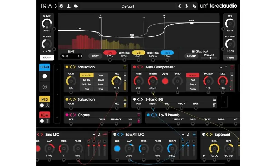Click the INSTANT spectral snap button
The width and height of the screenshot is (276, 166).
(191, 56)
